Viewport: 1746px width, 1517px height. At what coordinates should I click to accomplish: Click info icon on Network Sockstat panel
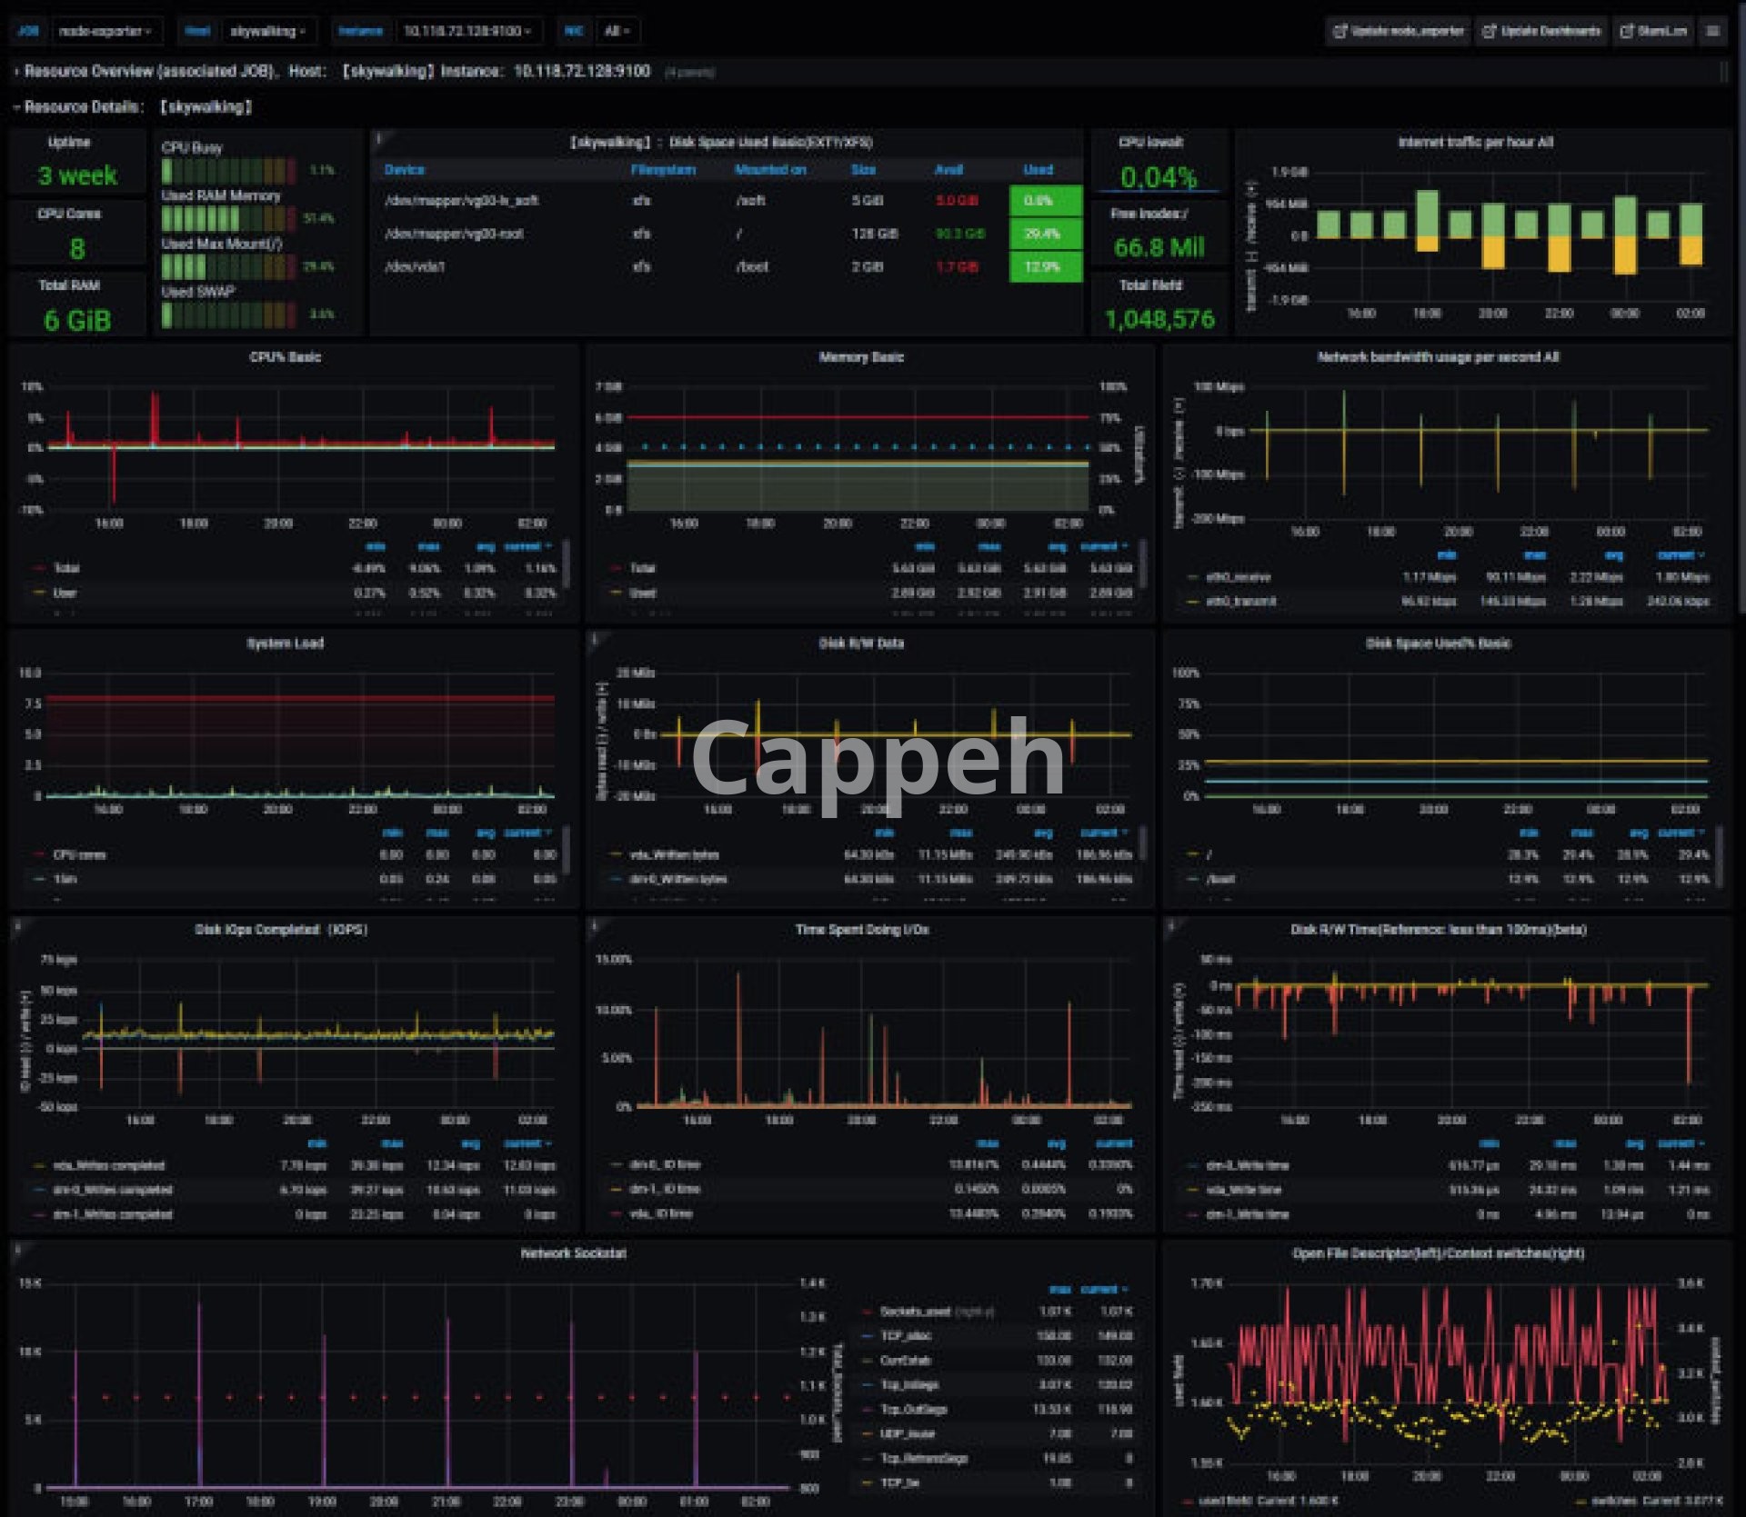pyautogui.click(x=17, y=1250)
